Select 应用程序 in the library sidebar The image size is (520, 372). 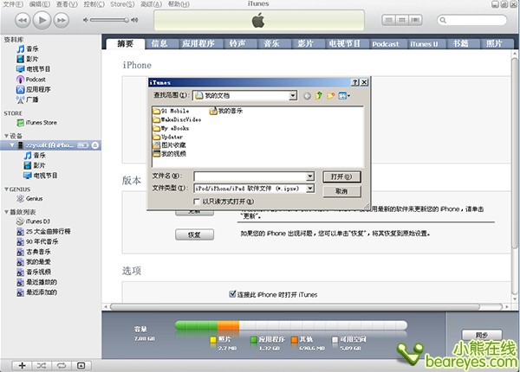click(38, 89)
